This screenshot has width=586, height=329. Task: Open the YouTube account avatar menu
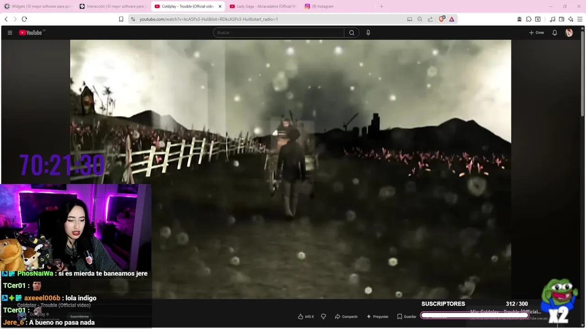tap(569, 33)
